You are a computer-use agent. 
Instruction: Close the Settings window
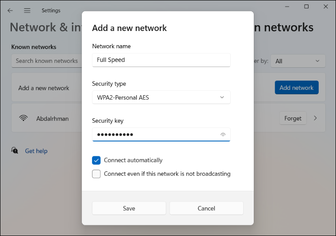point(326,7)
